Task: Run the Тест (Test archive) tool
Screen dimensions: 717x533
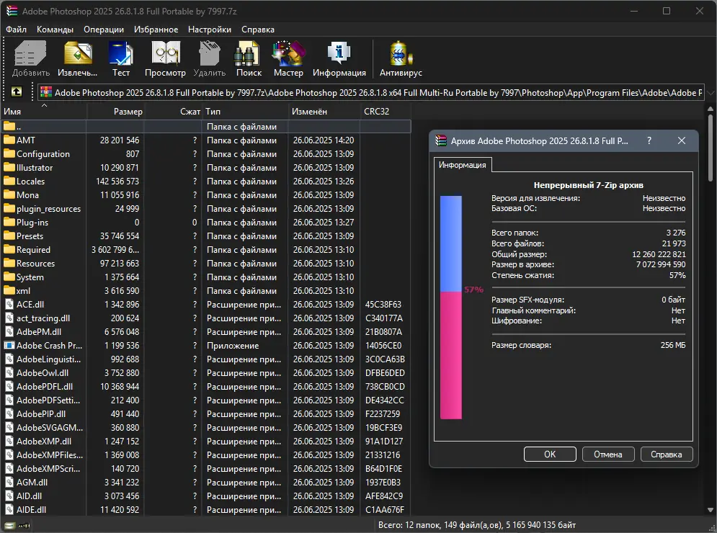Action: [x=120, y=58]
